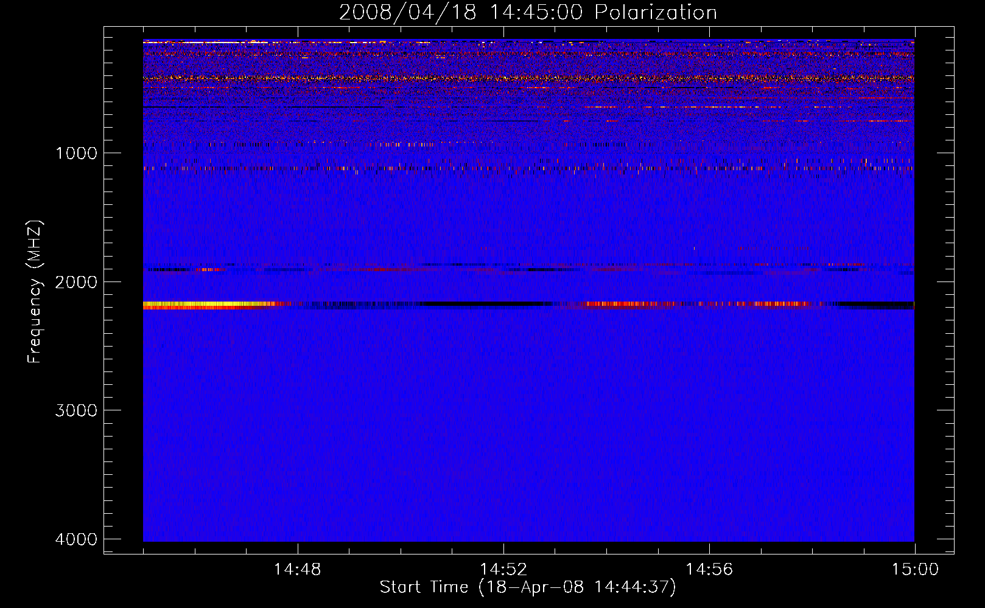985x608 pixels.
Task: Click the 'Frequency (MHZ)' y-axis label
Action: coord(35,292)
